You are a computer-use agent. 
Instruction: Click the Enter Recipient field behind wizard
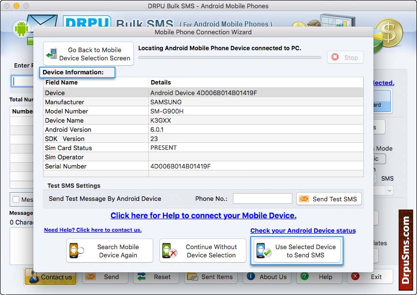[22, 81]
